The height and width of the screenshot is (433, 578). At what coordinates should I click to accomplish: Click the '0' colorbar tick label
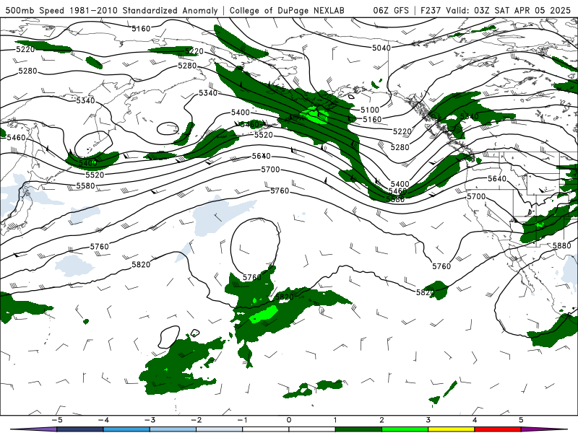point(289,420)
